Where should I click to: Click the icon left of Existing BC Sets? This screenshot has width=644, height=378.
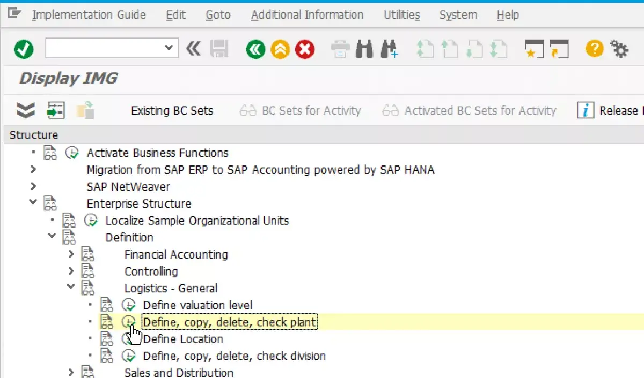(x=86, y=110)
